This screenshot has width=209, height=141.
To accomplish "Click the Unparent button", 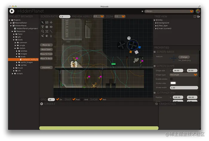I will point(46,68).
